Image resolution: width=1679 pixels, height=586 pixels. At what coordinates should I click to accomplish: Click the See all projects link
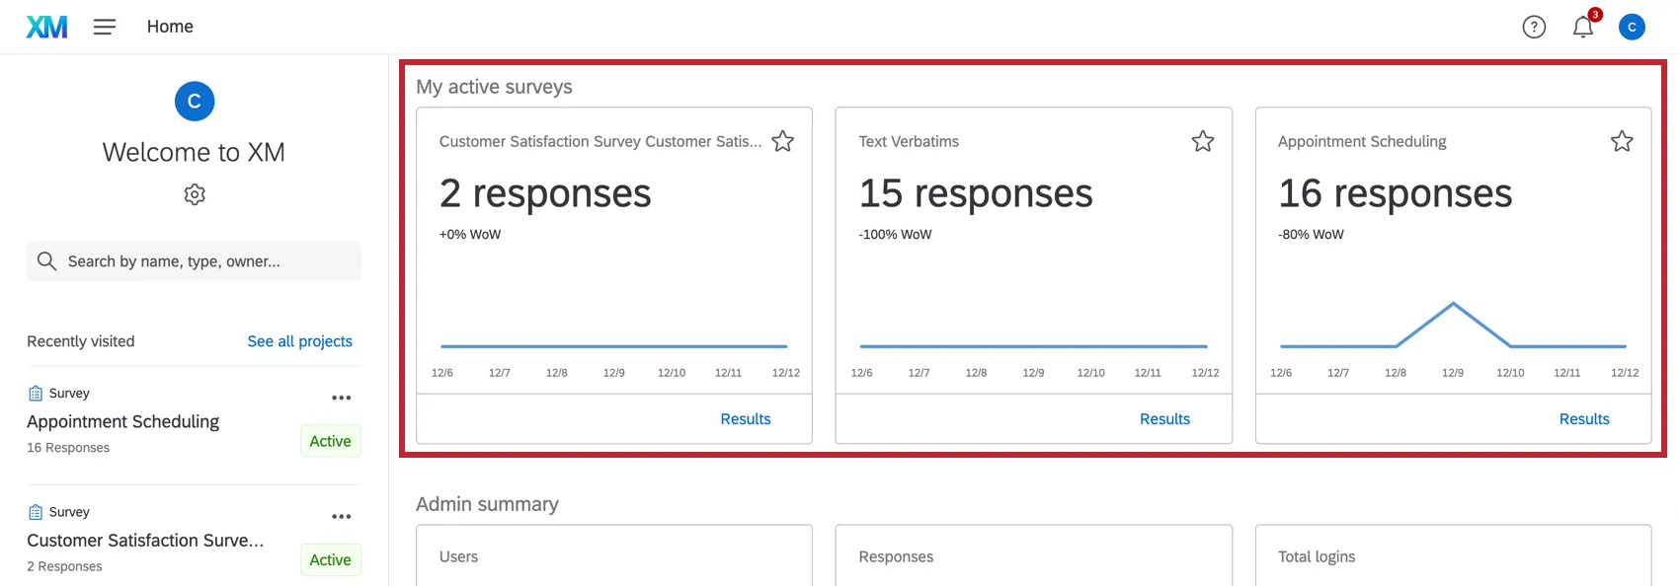pyautogui.click(x=299, y=341)
